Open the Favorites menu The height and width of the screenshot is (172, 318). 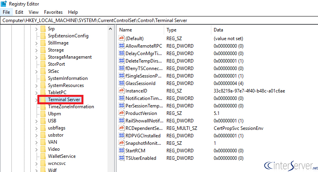point(54,12)
